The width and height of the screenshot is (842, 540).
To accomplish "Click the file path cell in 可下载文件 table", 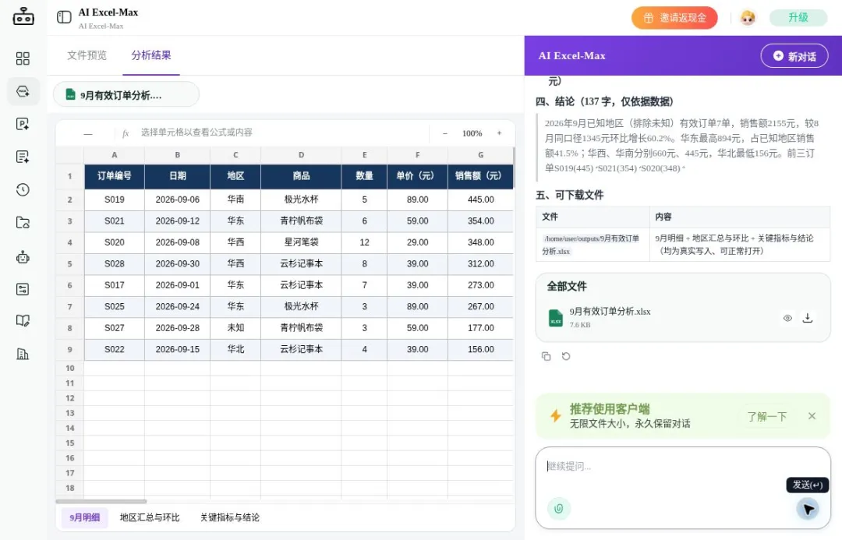I will pyautogui.click(x=593, y=245).
